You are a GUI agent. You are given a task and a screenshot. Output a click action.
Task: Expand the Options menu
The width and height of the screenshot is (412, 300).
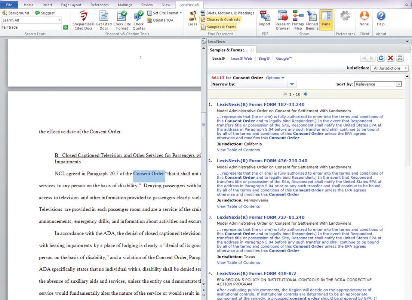275,78
